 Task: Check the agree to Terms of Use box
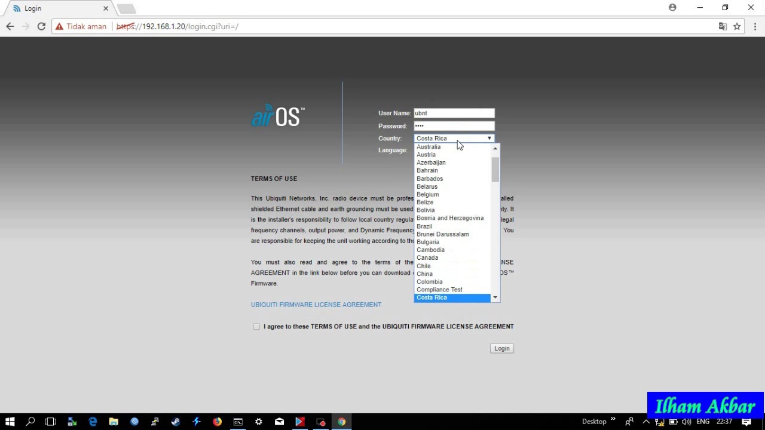click(256, 327)
